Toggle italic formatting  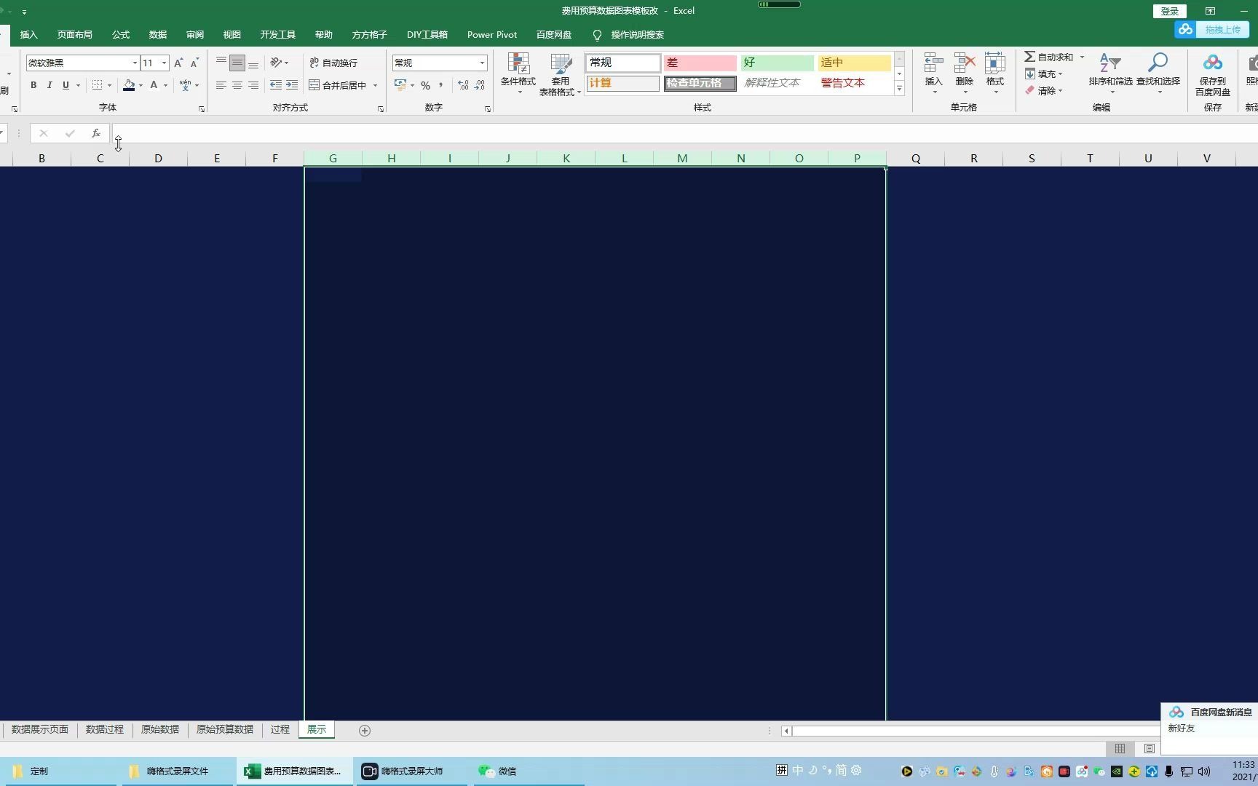50,85
